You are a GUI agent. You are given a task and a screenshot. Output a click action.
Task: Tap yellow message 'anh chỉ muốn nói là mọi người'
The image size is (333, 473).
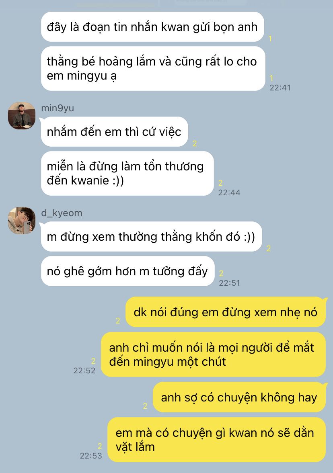pos(213,354)
